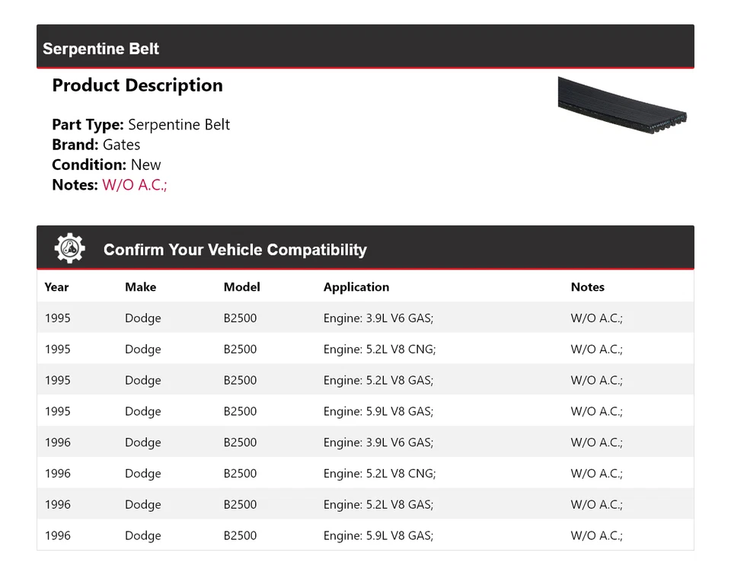731x575 pixels.
Task: Click the Serpentine Belt header bar
Action: 365,48
